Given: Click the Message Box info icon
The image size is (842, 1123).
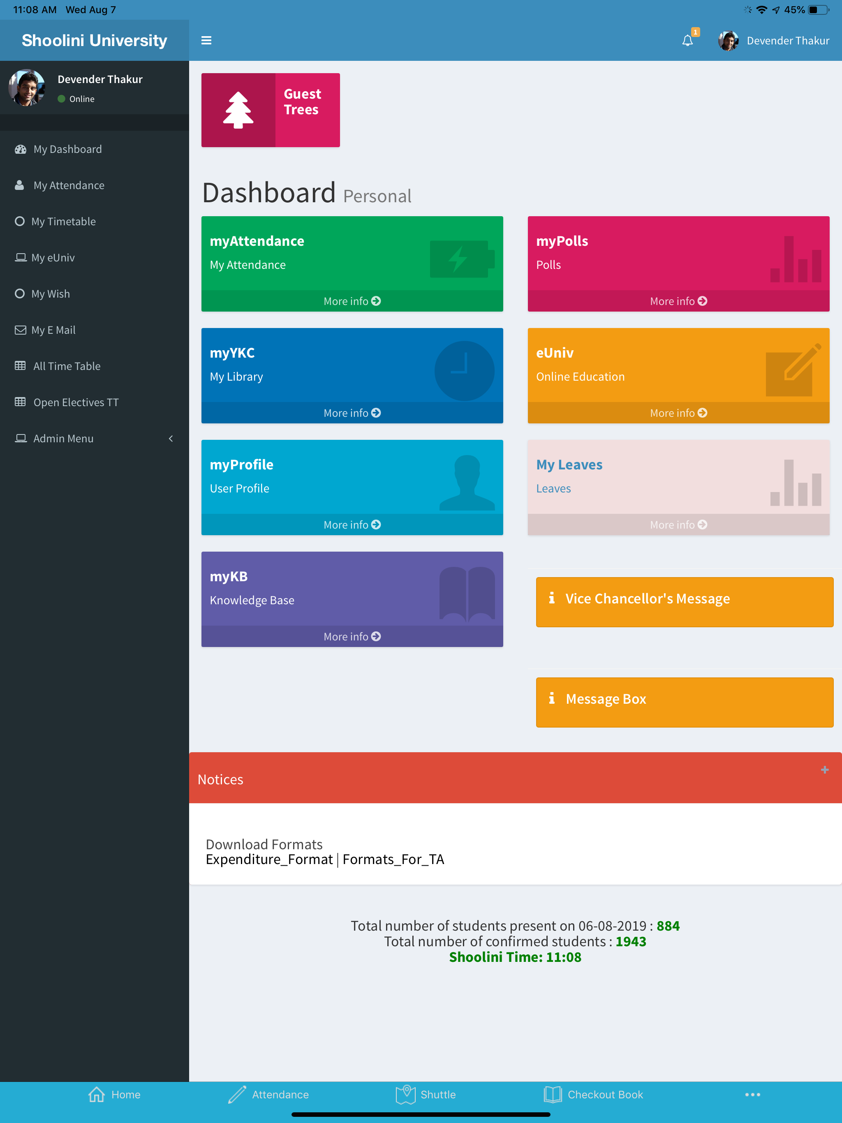Looking at the screenshot, I should (551, 698).
